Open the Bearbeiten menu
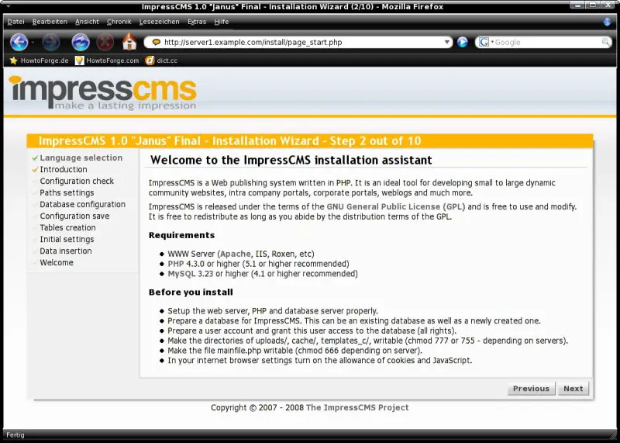Viewport: 620px width, 443px height. tap(50, 22)
